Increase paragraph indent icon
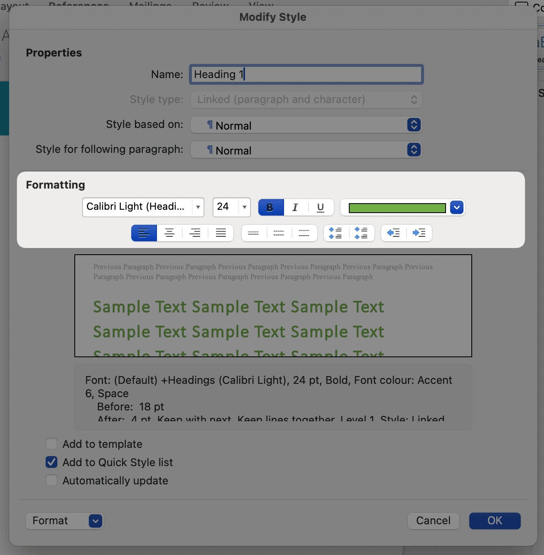Viewport: 544px width, 555px height. pos(419,233)
